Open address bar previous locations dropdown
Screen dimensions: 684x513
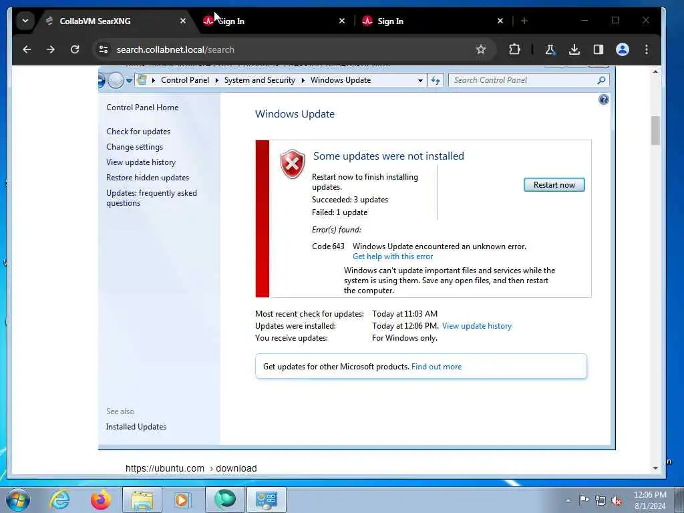coord(420,80)
